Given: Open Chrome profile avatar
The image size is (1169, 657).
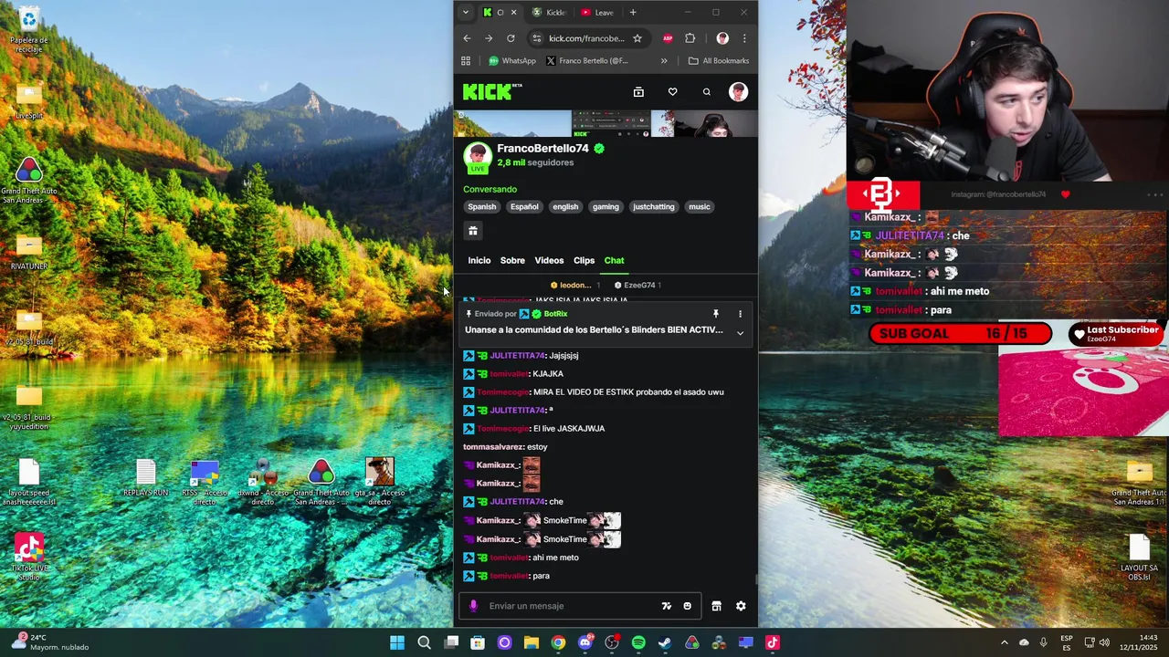Looking at the screenshot, I should tap(722, 38).
